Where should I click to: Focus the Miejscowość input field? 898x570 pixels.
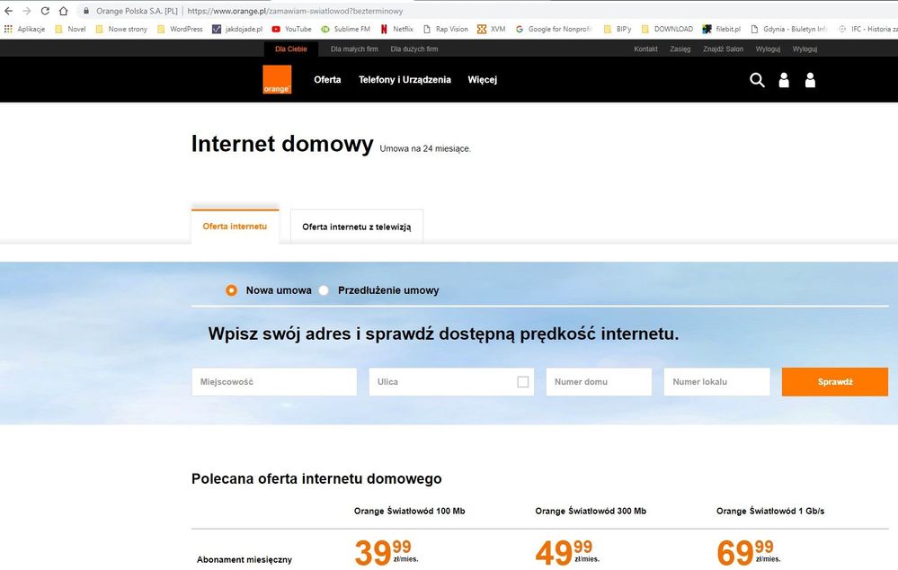click(273, 382)
